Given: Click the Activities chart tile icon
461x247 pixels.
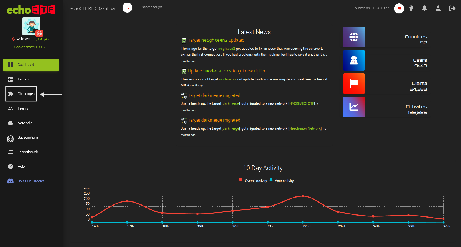Looking at the screenshot, I should pos(353,107).
